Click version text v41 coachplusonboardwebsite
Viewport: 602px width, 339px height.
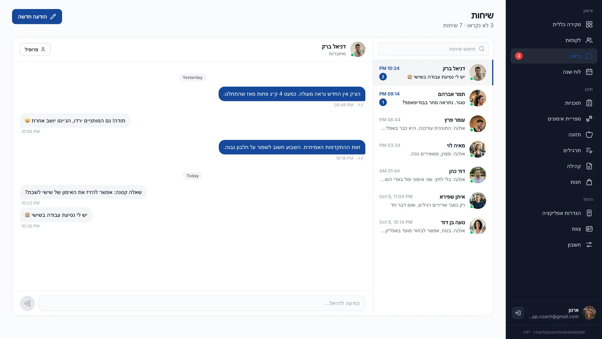pyautogui.click(x=554, y=332)
